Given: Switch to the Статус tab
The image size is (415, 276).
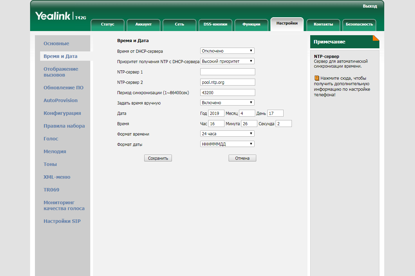Looking at the screenshot, I should click(107, 24).
